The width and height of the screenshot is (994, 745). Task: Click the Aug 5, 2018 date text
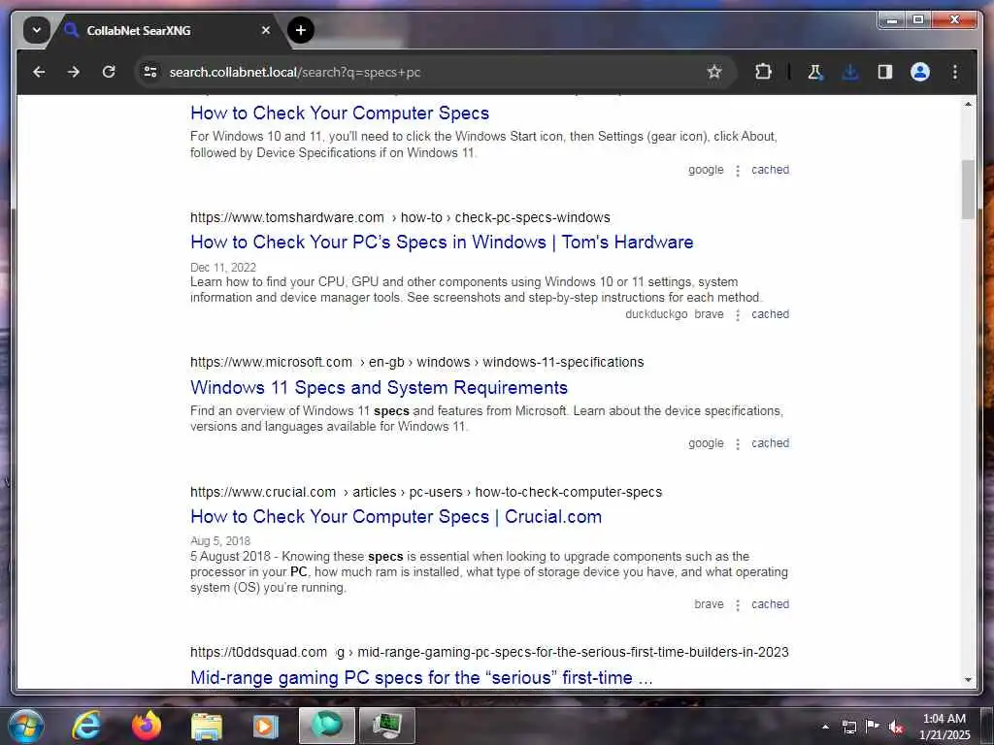220,541
